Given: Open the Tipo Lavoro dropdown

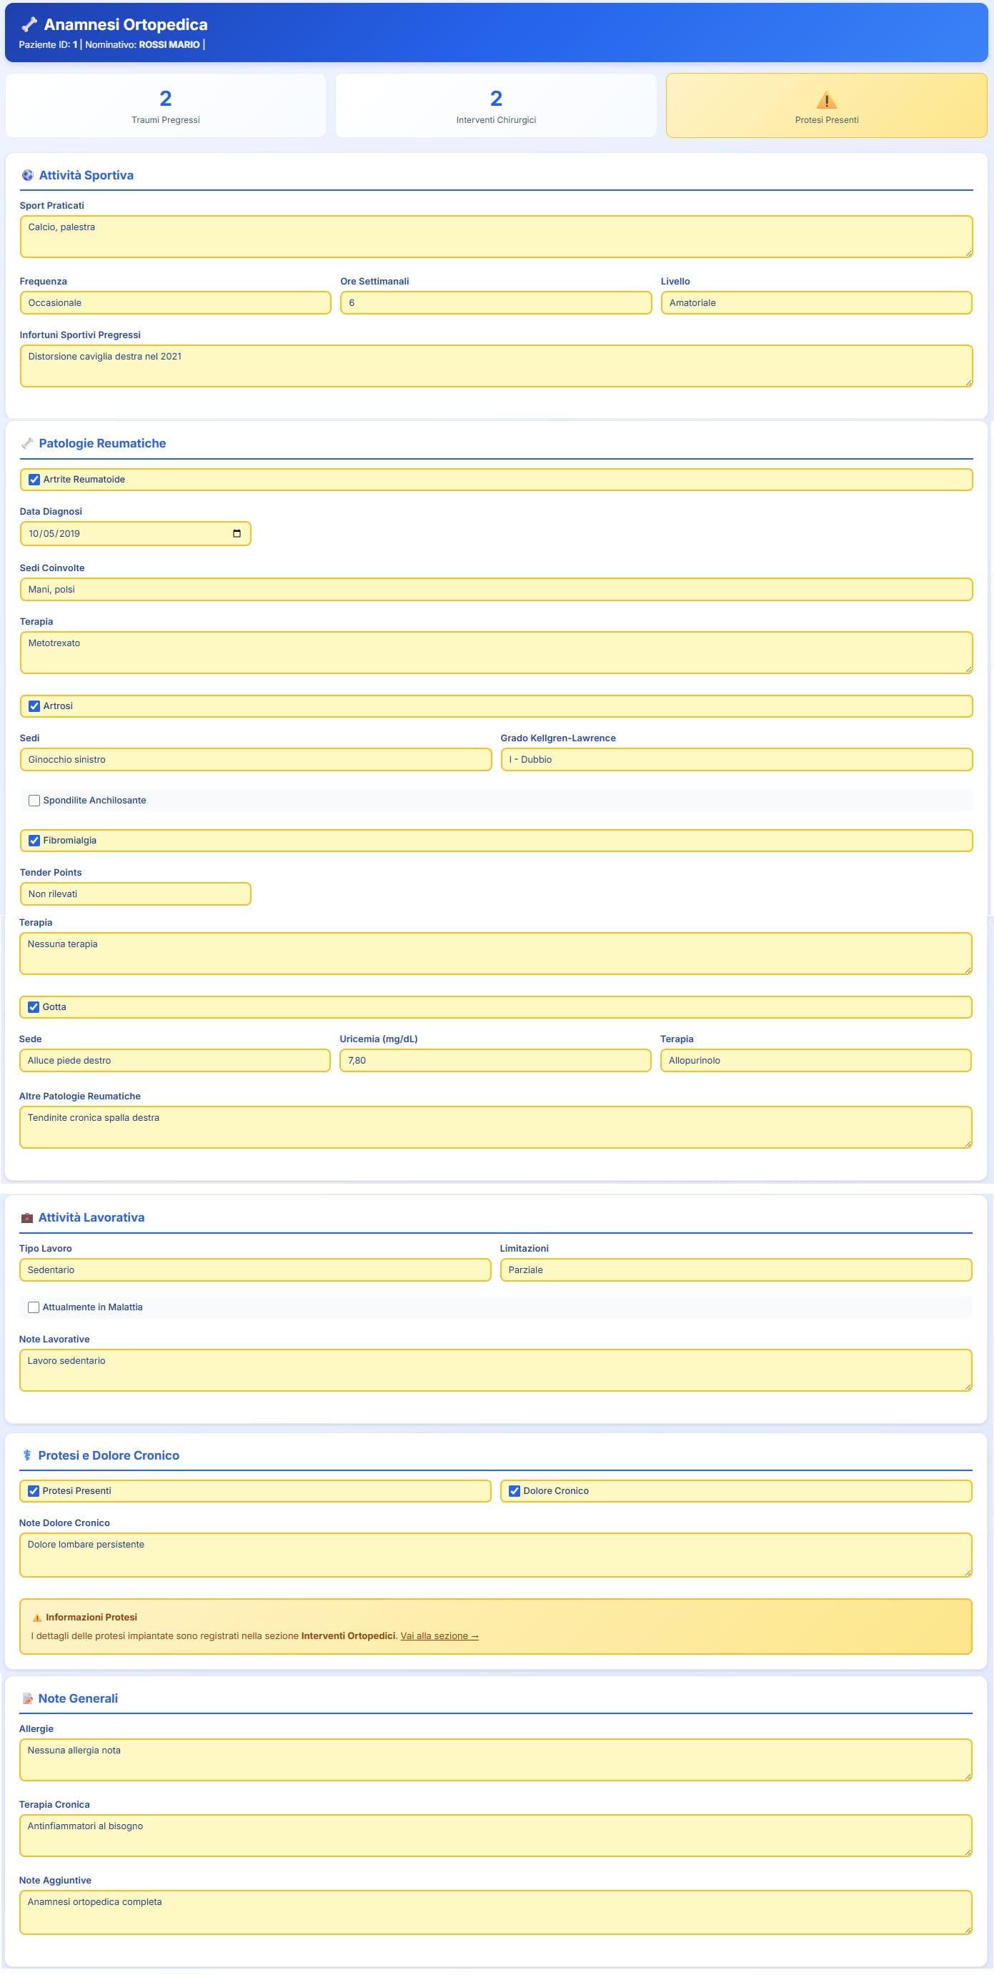Looking at the screenshot, I should (x=254, y=1270).
